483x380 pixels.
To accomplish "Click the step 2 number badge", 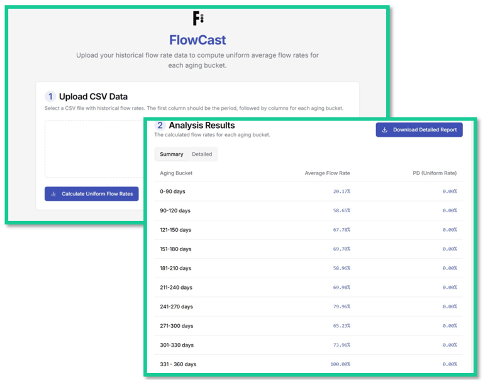I will point(160,125).
